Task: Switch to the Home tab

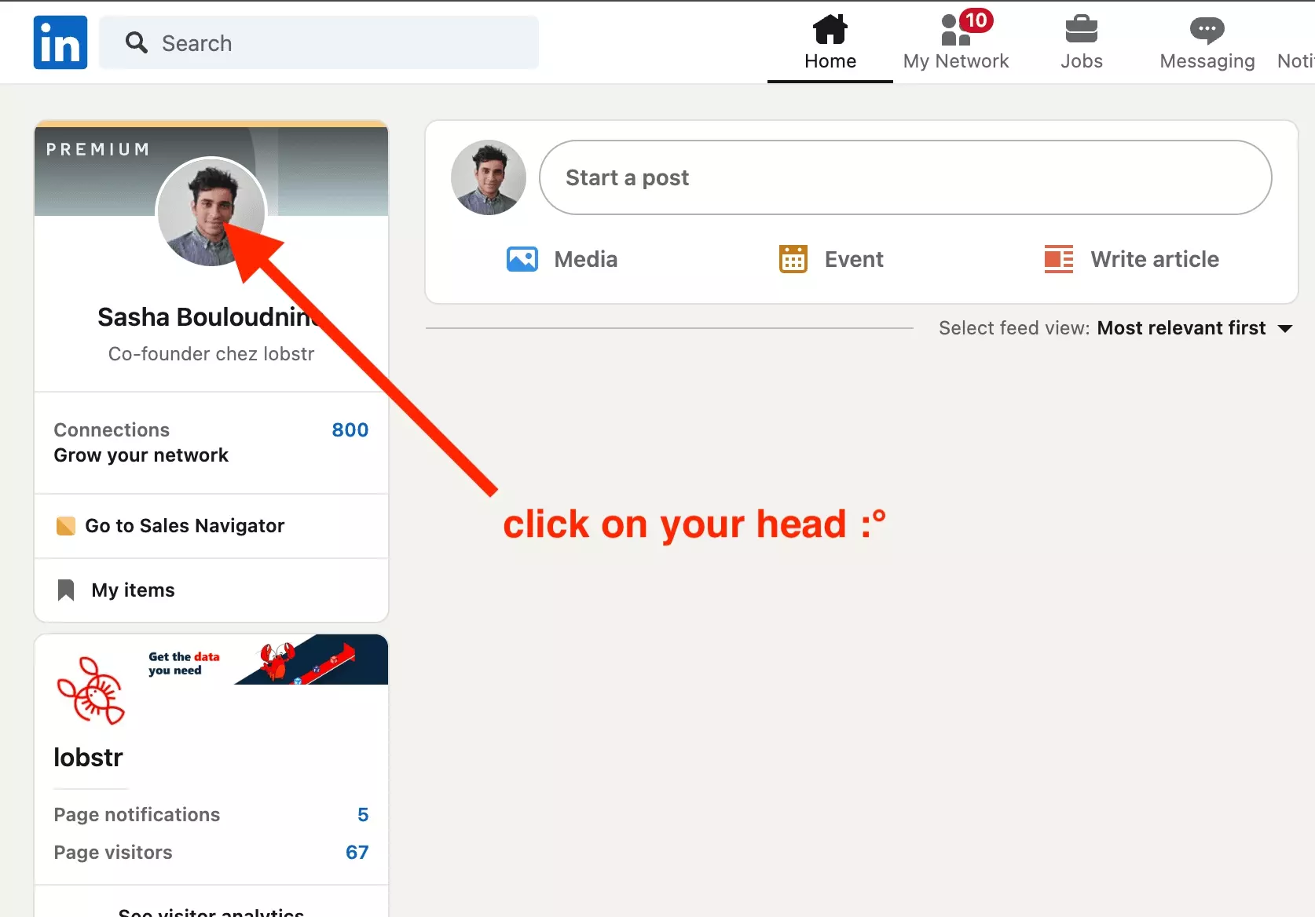Action: (x=830, y=45)
